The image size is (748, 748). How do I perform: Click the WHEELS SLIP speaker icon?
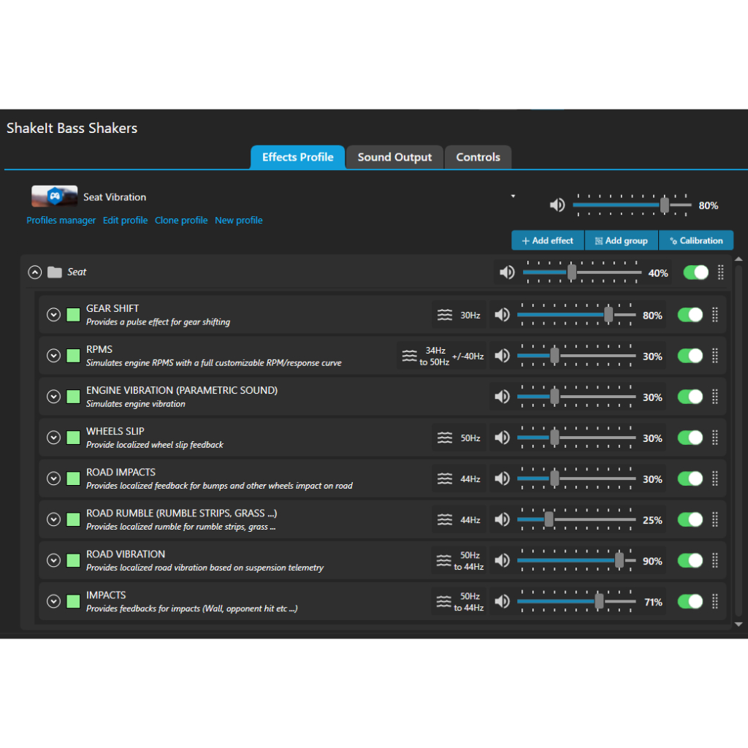[502, 438]
